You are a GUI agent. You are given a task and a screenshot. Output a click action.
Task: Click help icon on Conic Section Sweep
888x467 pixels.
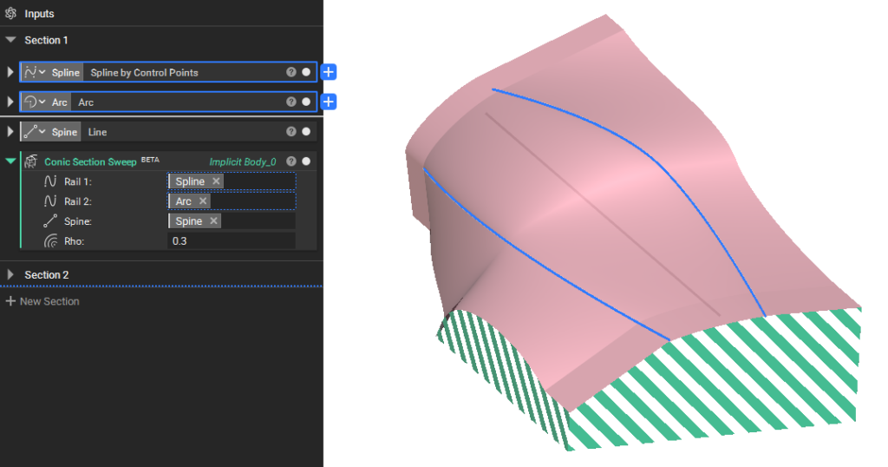(x=291, y=161)
